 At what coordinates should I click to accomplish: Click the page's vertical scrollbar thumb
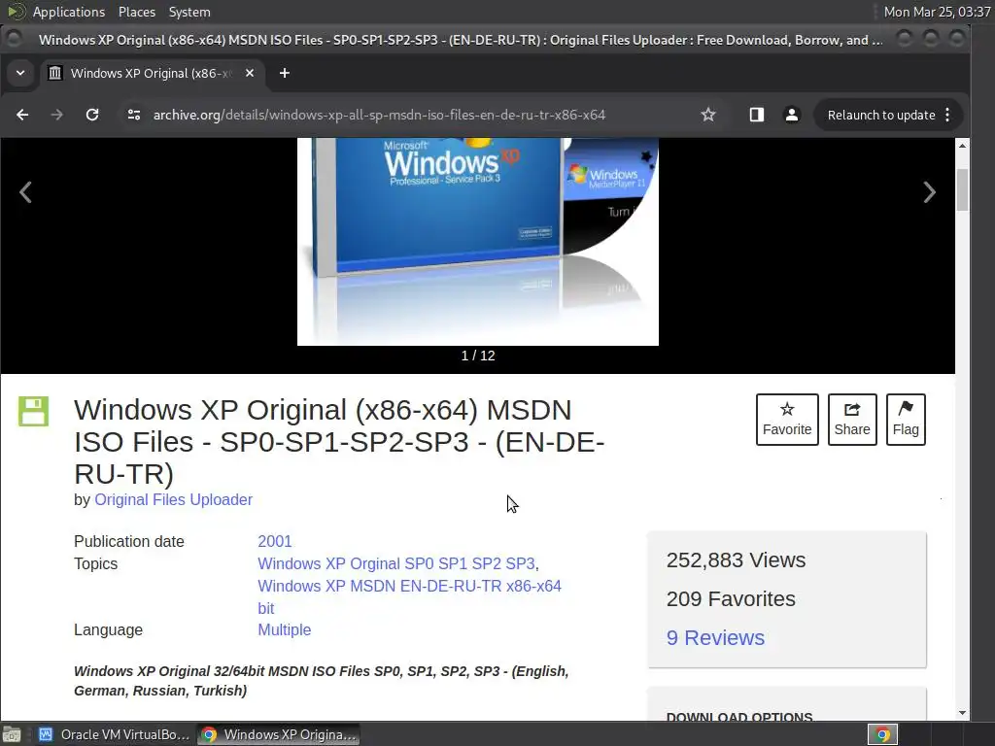tap(962, 189)
